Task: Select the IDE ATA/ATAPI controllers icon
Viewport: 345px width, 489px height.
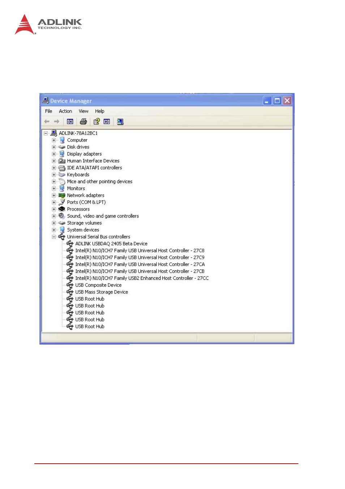Action: pos(62,168)
